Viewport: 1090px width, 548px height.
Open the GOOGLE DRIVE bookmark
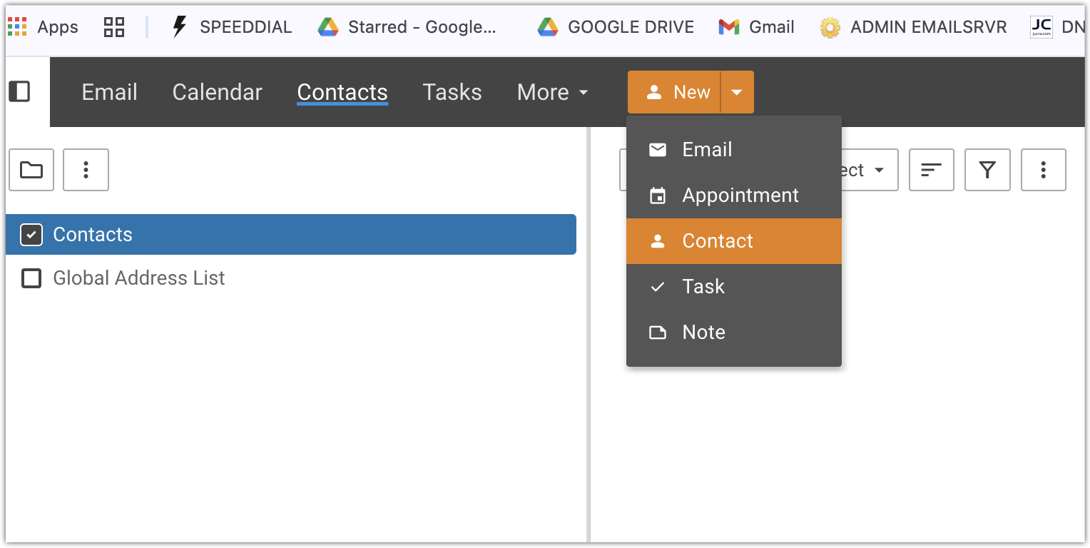coord(613,26)
